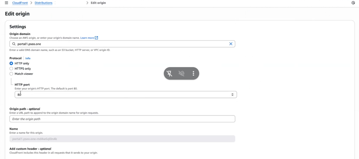This screenshot has height=159, width=359.
Task: Click the muted speaker icon in the overlay
Action: click(x=181, y=74)
